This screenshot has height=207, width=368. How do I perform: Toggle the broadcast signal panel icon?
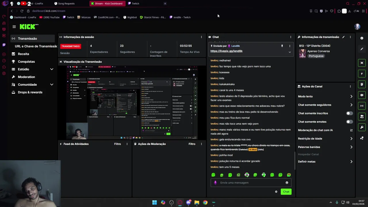(x=362, y=106)
